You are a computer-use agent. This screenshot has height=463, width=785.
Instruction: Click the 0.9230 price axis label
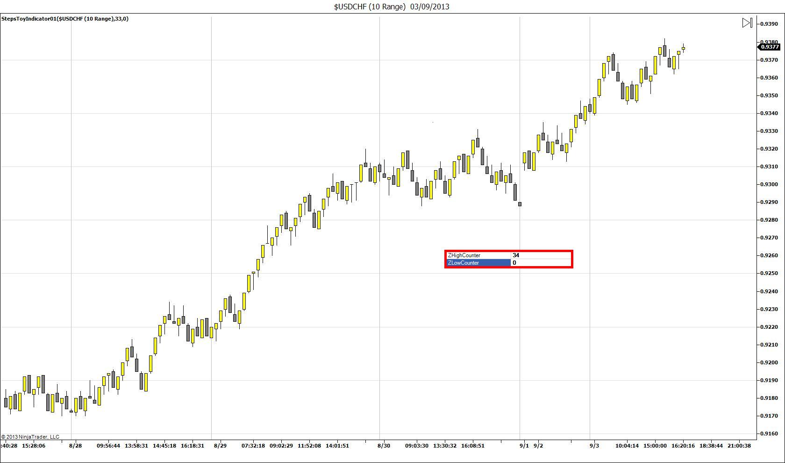coord(769,309)
